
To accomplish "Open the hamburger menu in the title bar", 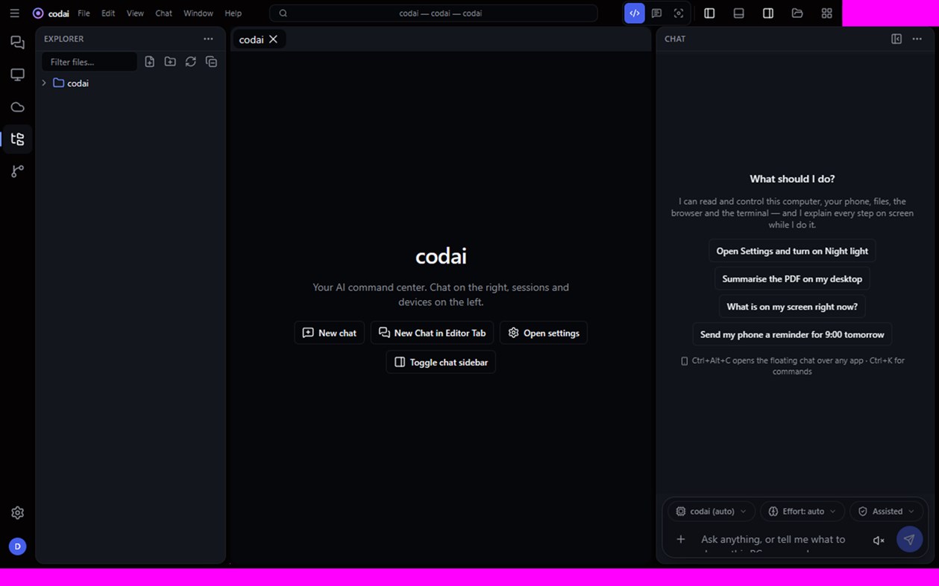I will 14,13.
